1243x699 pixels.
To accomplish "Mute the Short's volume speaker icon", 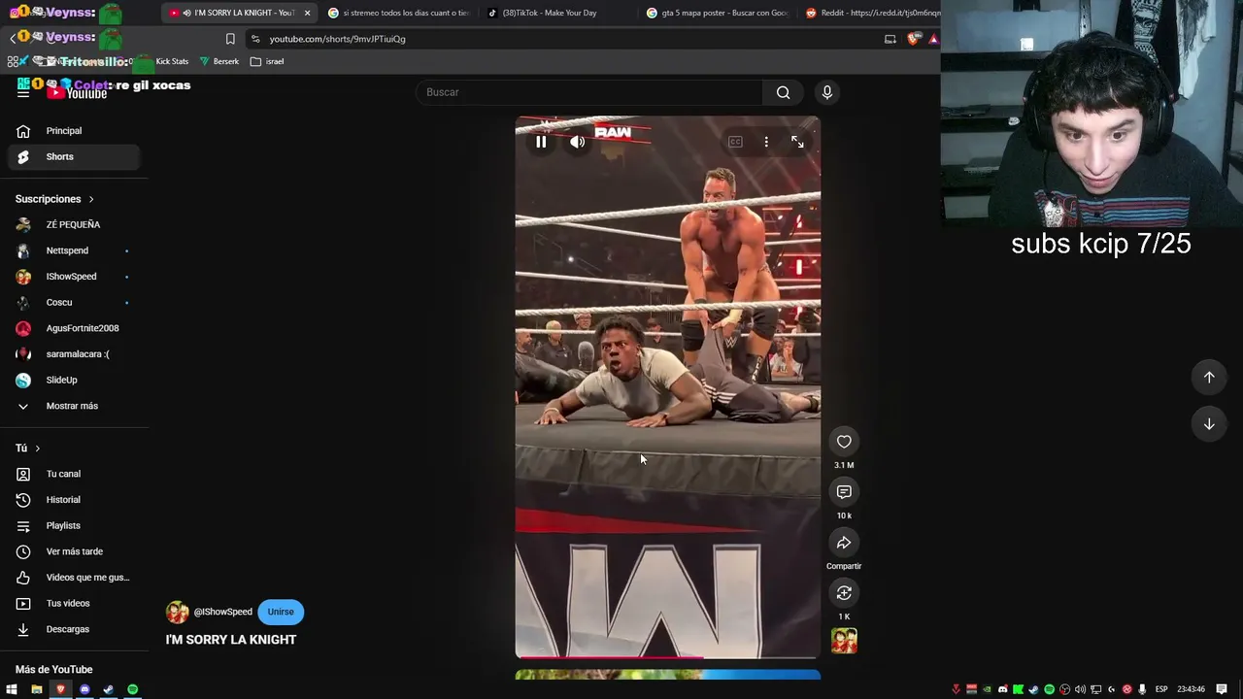I will click(578, 142).
